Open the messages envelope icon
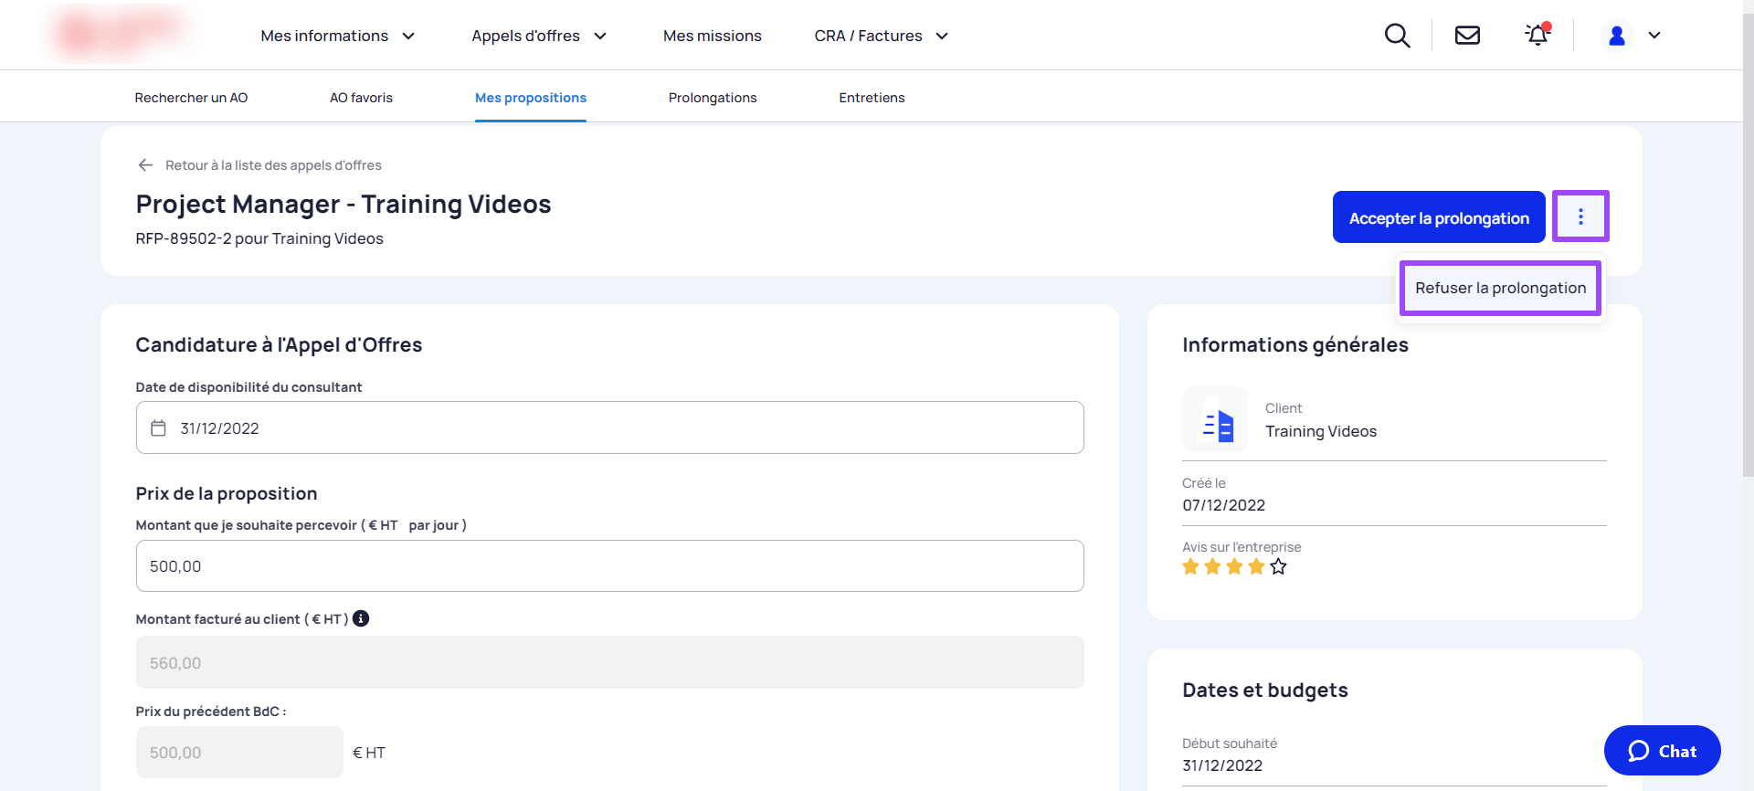The width and height of the screenshot is (1754, 791). [x=1467, y=36]
